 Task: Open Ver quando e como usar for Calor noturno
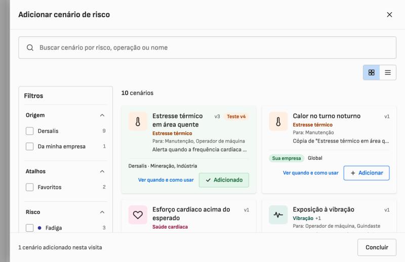[311, 173]
